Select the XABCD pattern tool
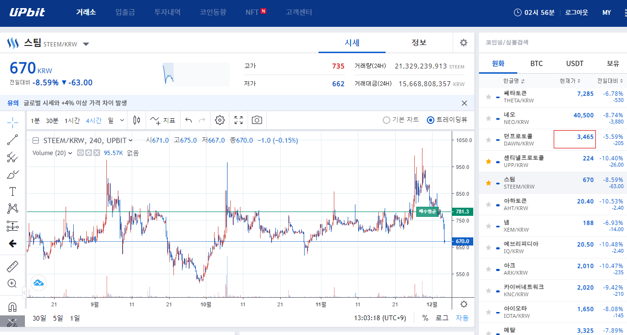 tap(12, 209)
